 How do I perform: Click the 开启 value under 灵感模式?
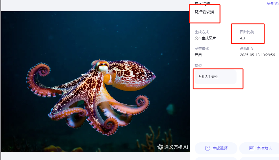coord(198,55)
